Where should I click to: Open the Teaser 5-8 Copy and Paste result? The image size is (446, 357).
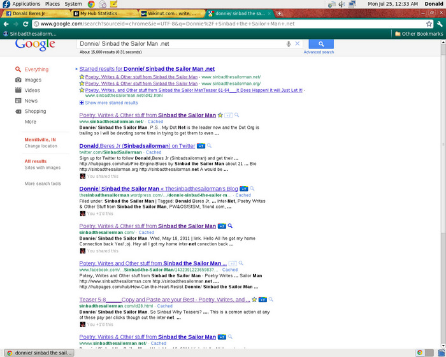(x=164, y=300)
